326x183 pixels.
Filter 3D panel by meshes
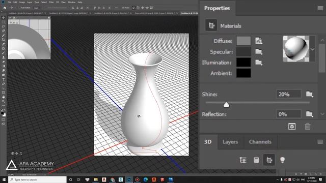pyautogui.click(x=256, y=160)
